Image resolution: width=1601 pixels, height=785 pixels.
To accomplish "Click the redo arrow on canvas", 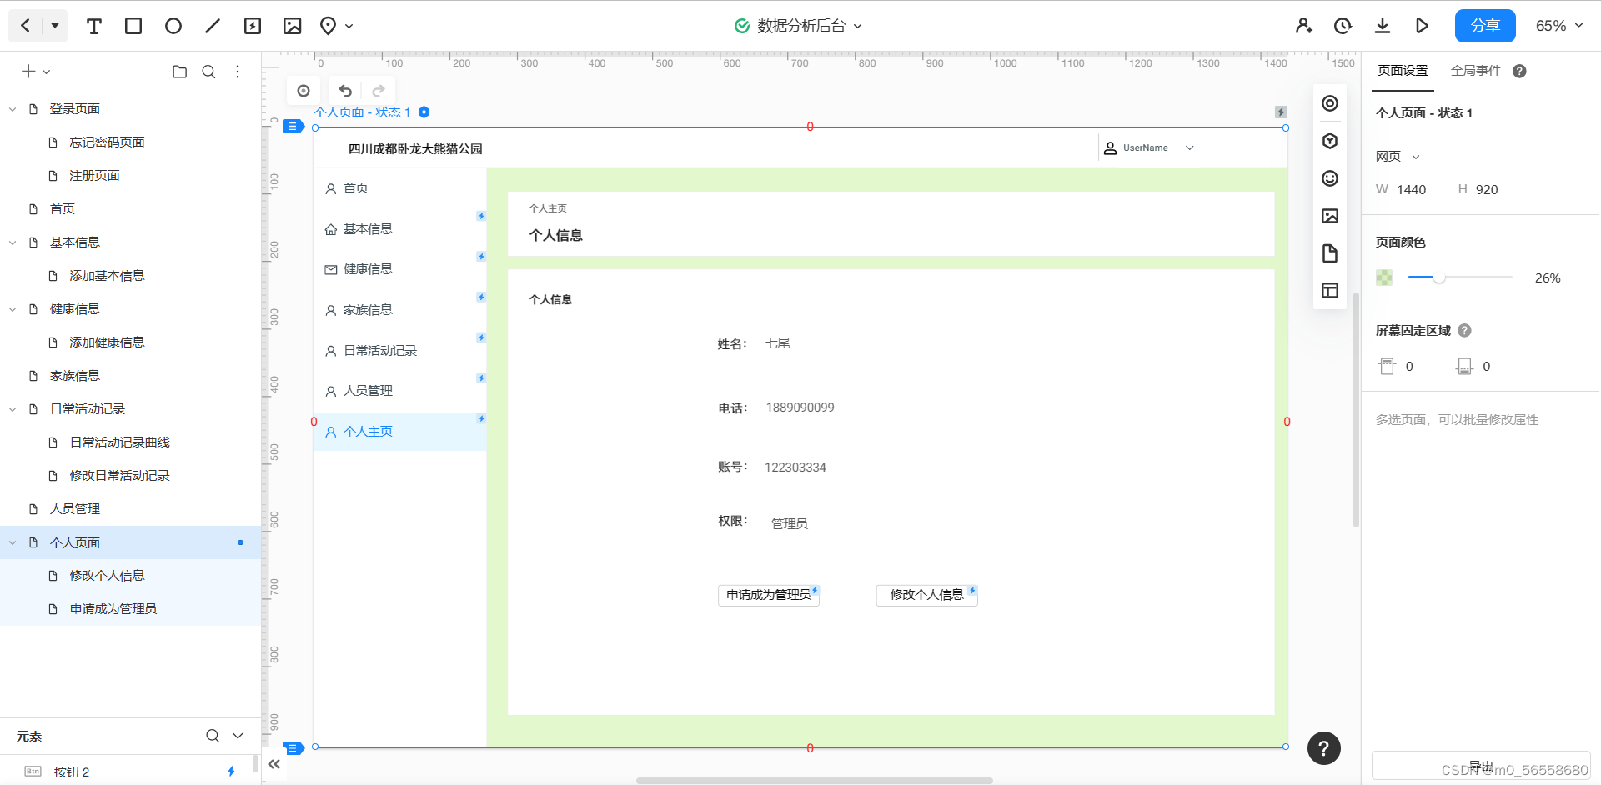I will 379,91.
